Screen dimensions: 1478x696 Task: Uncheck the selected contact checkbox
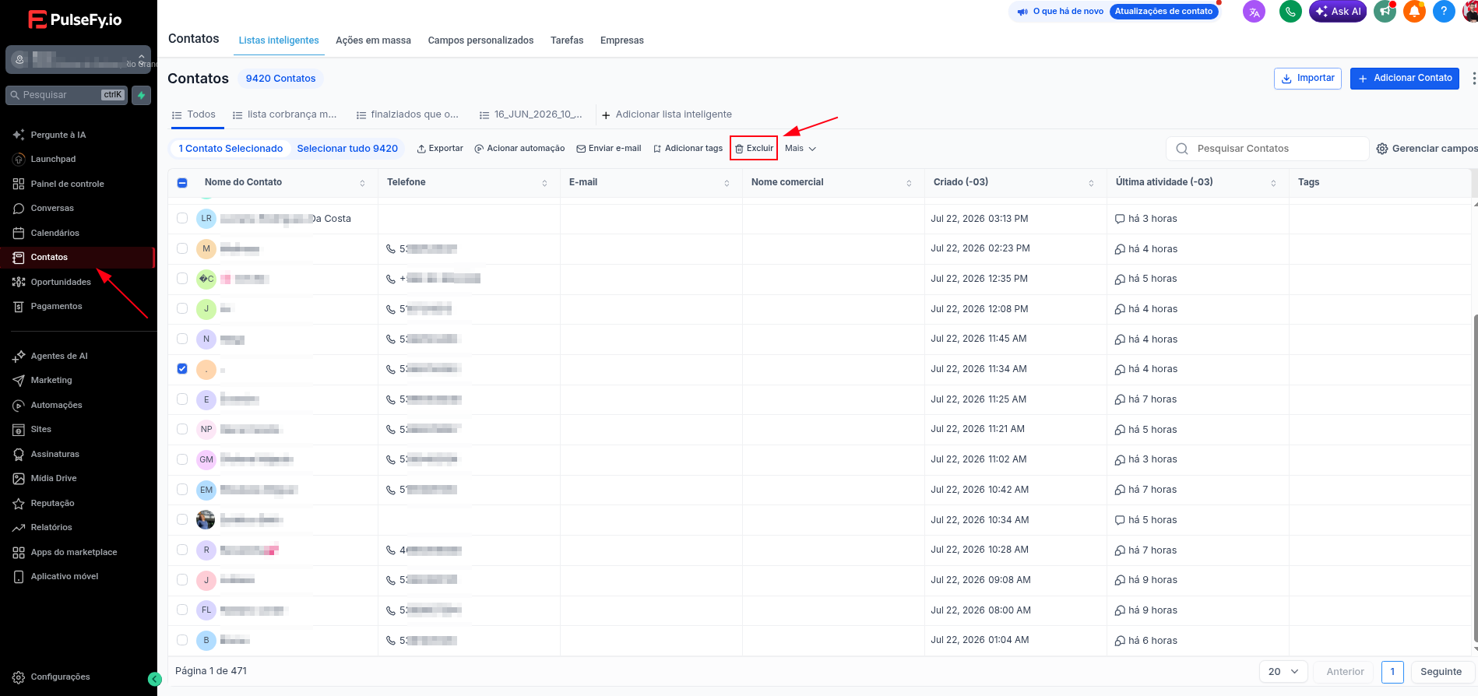click(x=182, y=369)
